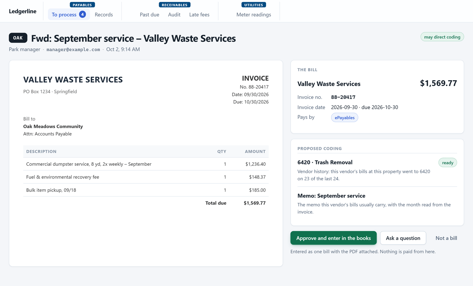
Task: Click the ePayables payment badge
Action: [x=344, y=118]
